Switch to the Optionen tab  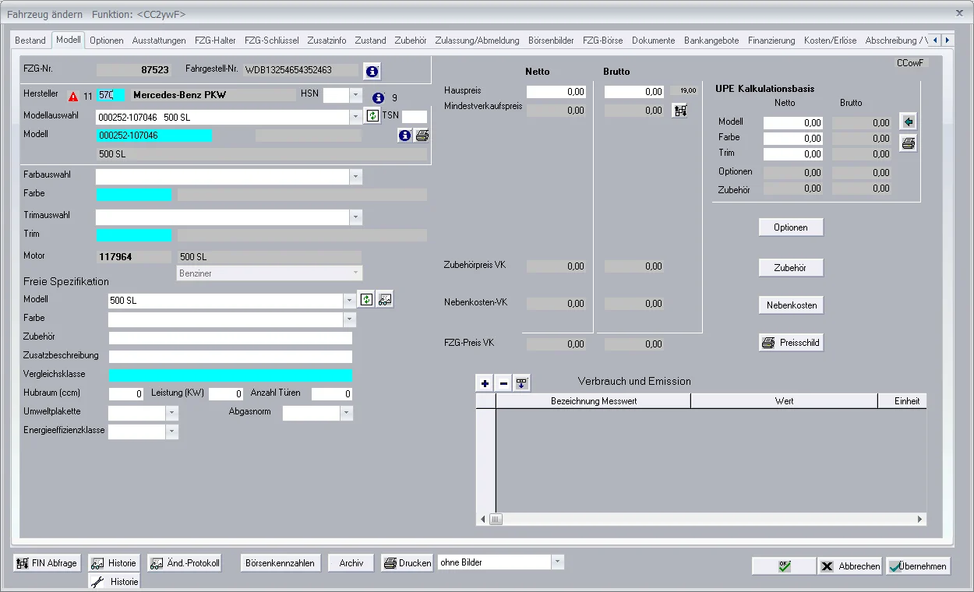pyautogui.click(x=107, y=41)
